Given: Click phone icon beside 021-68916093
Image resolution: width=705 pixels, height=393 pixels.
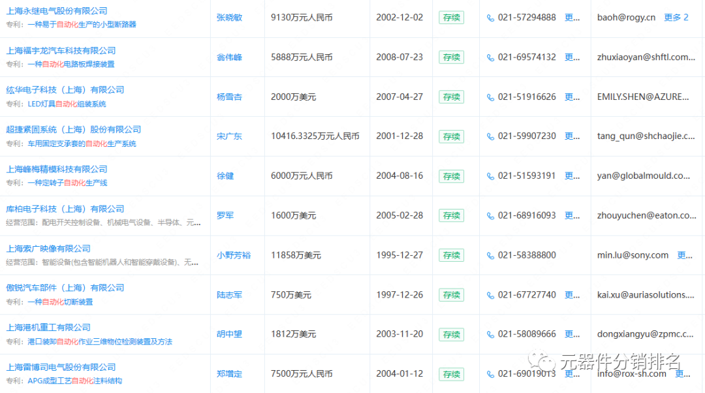Looking at the screenshot, I should 490,216.
